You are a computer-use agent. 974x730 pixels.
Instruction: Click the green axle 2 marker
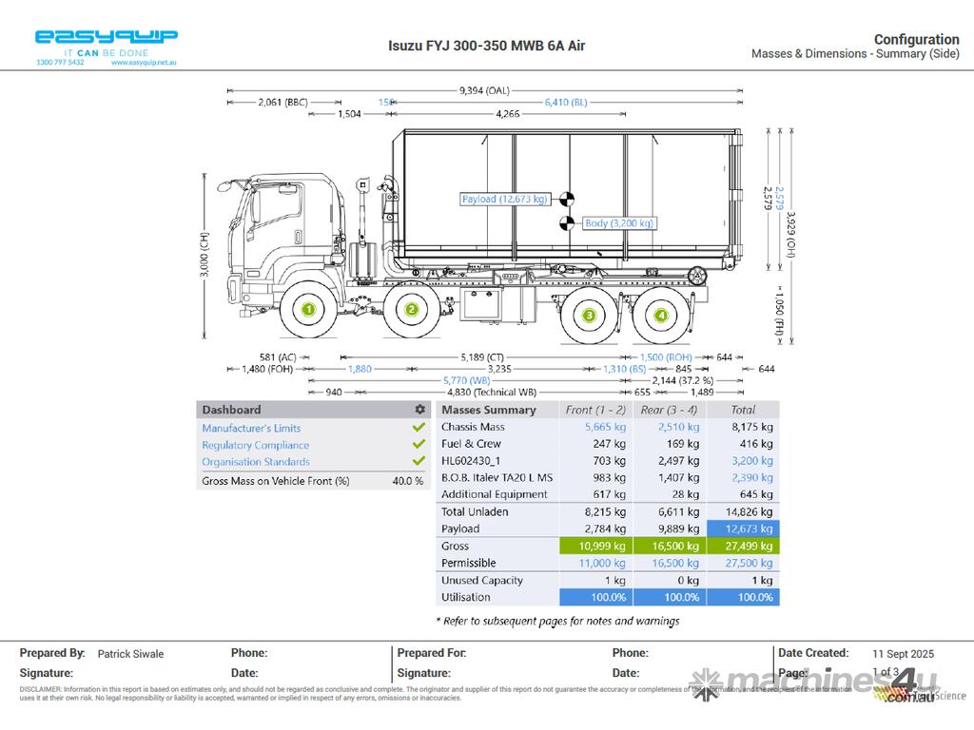[412, 309]
